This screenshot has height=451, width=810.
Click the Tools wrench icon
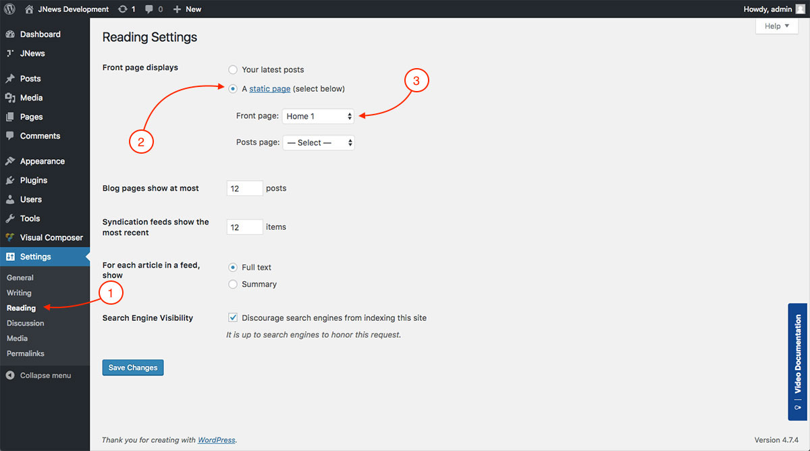(x=10, y=219)
